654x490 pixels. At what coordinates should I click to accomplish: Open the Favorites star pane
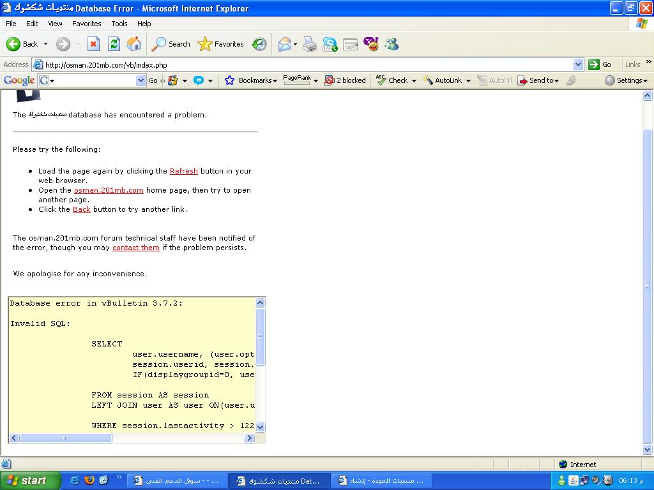tap(220, 44)
